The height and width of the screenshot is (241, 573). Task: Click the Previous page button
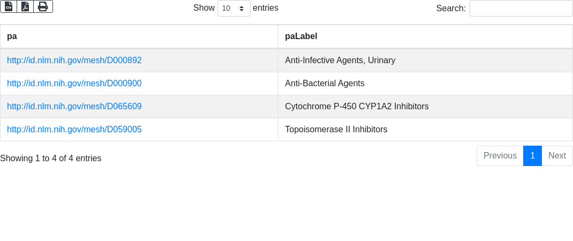click(500, 156)
